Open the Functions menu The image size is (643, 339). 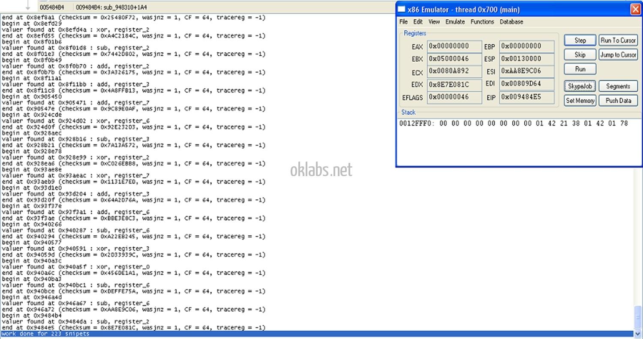pos(482,22)
